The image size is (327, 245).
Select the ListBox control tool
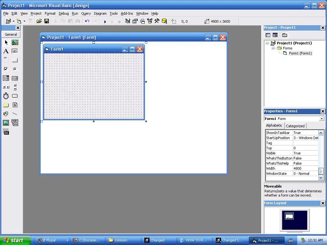click(x=15, y=78)
